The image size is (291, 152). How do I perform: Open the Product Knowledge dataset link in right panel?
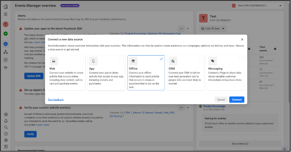[x=214, y=106]
